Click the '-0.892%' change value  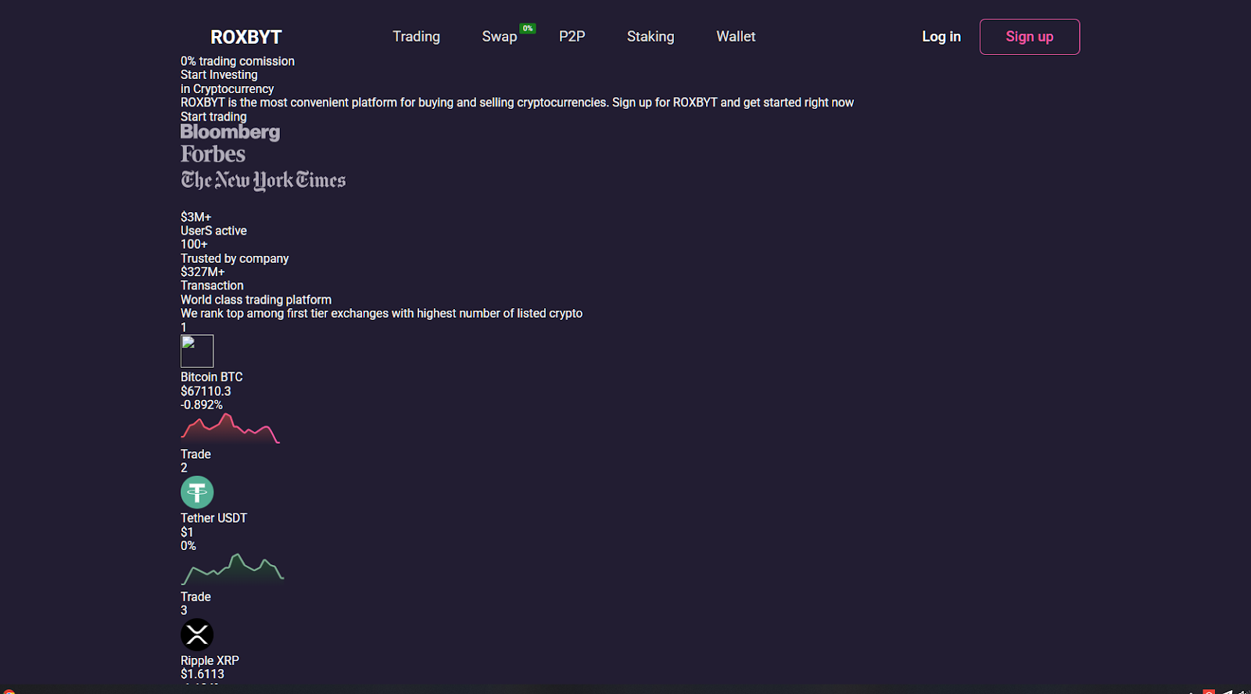tap(202, 405)
